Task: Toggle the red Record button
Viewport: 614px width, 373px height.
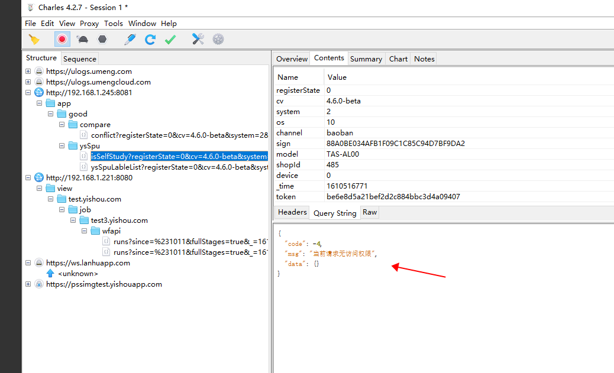Action: [62, 39]
